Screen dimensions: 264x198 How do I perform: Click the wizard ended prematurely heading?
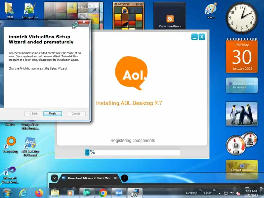coord(41,39)
